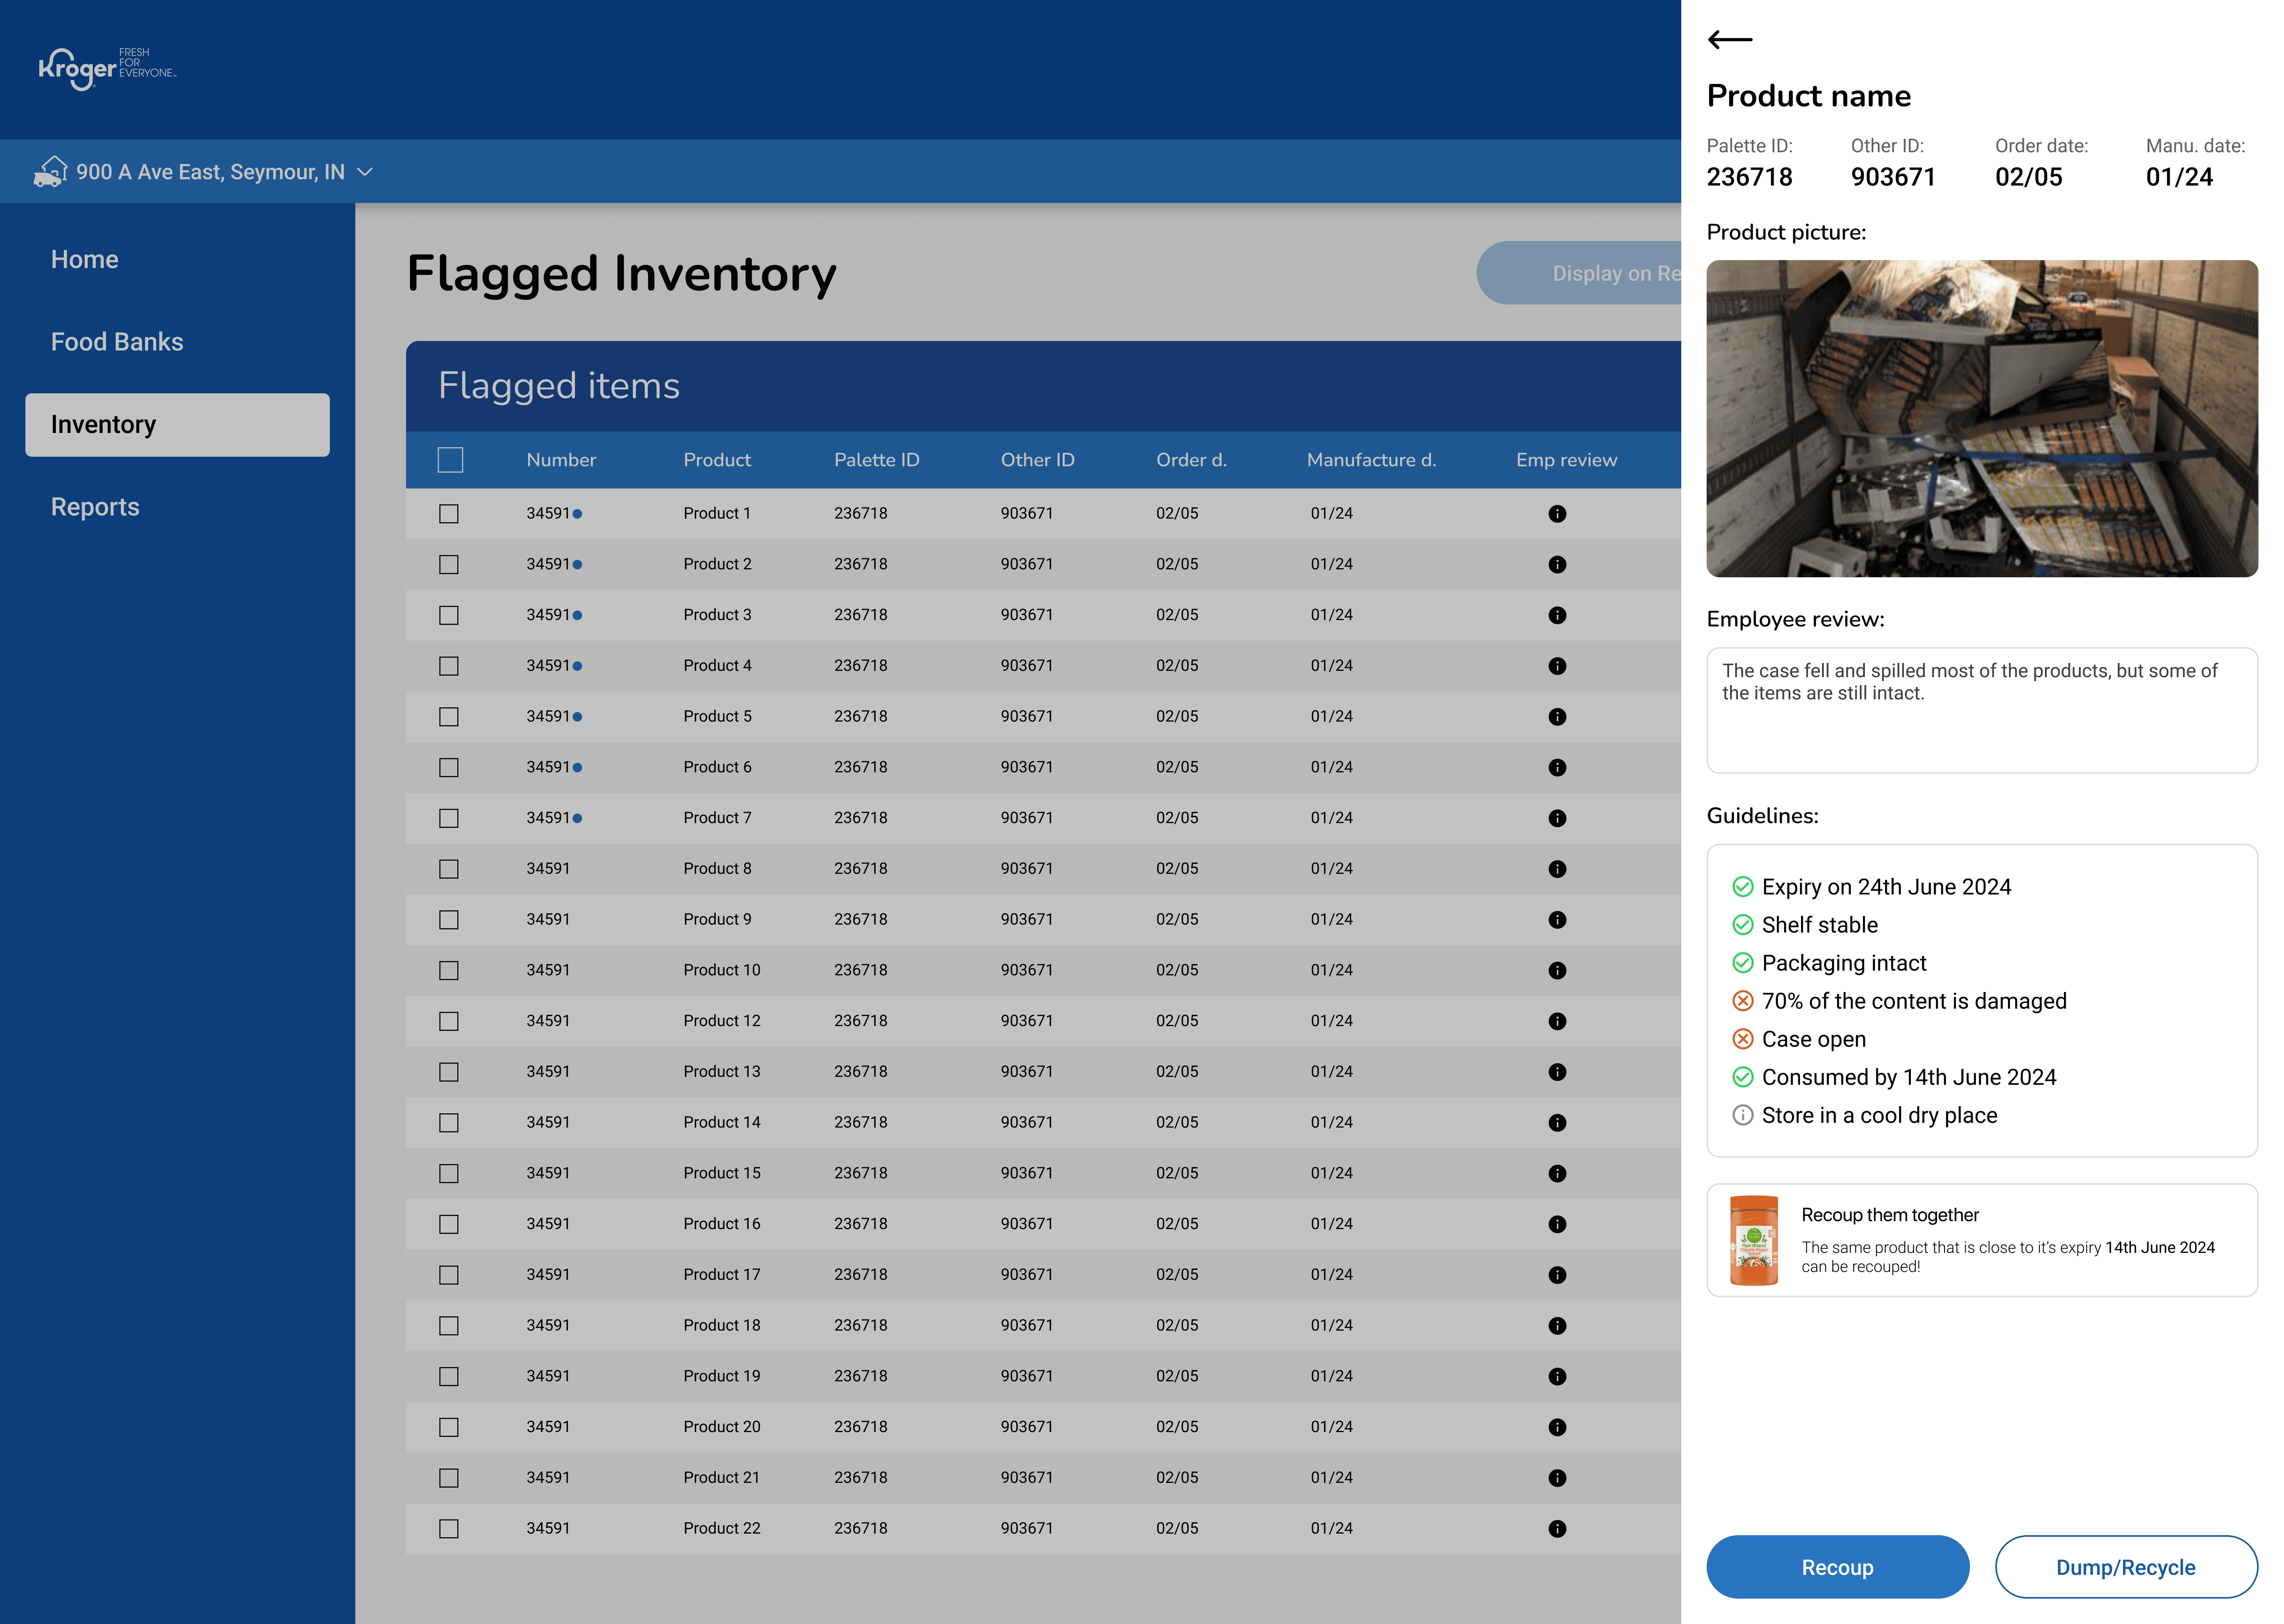
Task: Click info icon on Product 10 row
Action: pyautogui.click(x=1557, y=970)
